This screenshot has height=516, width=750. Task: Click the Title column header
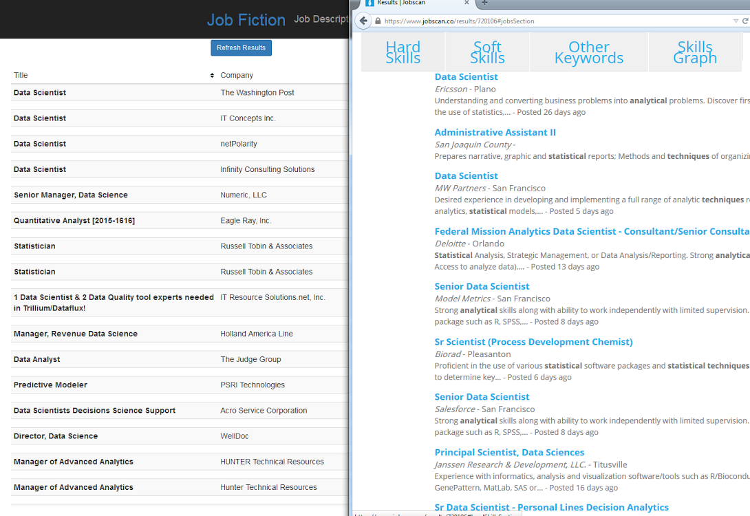point(21,75)
